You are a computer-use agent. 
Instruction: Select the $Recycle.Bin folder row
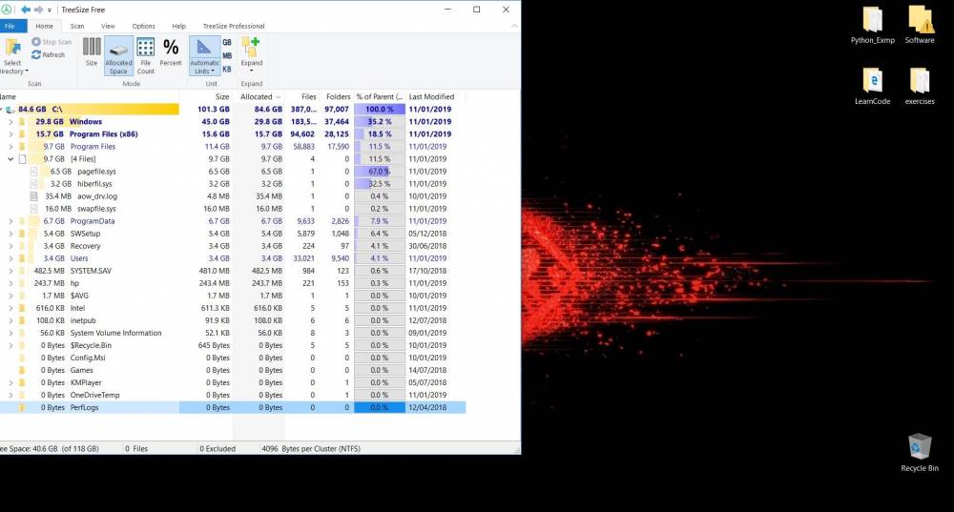coord(233,345)
